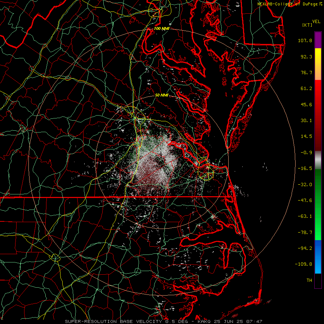Click the 50 NMI range ring label

coord(162,95)
